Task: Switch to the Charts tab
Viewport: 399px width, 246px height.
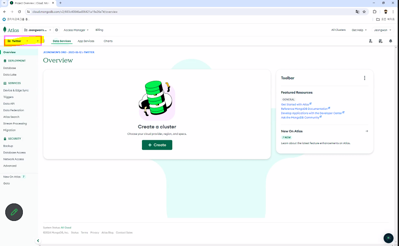Action: click(x=108, y=41)
